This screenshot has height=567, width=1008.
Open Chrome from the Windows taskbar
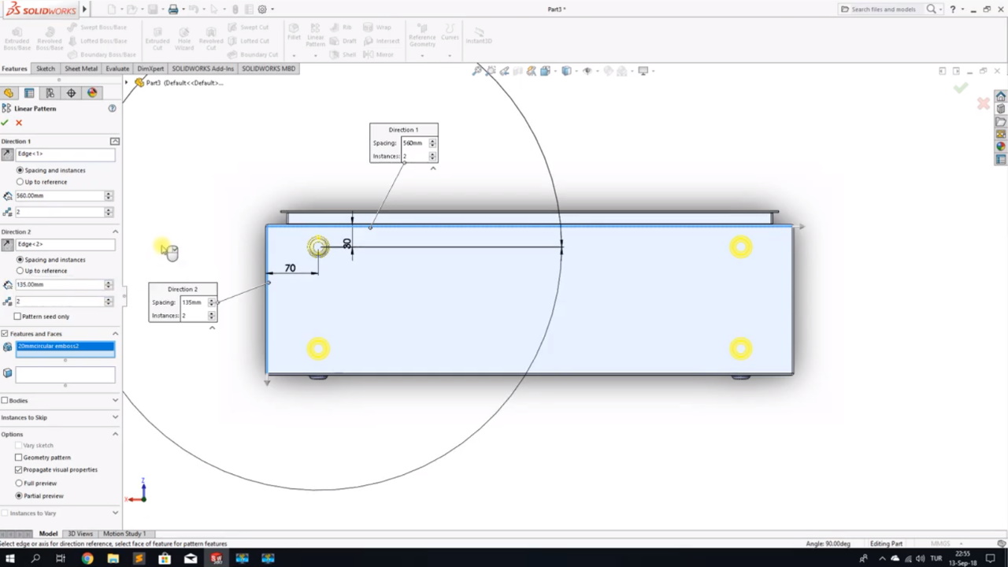click(x=87, y=558)
